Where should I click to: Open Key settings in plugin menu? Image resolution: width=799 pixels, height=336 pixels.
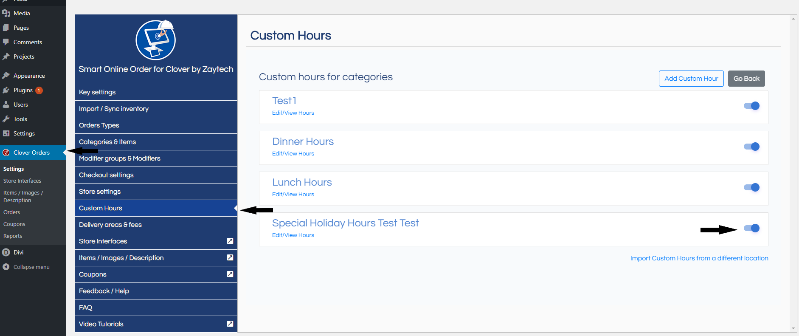[156, 92]
